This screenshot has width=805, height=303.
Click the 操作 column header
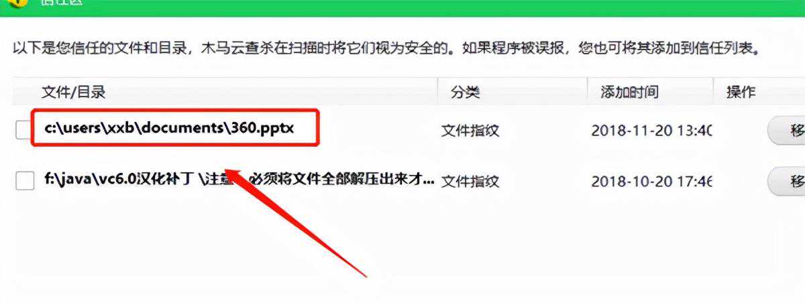pyautogui.click(x=741, y=92)
